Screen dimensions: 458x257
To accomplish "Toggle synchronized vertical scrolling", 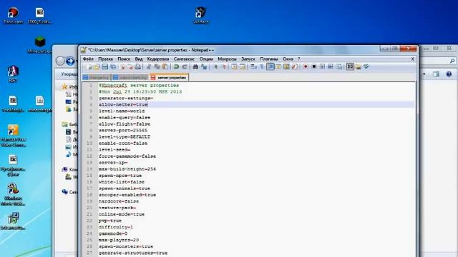I will tap(234, 66).
